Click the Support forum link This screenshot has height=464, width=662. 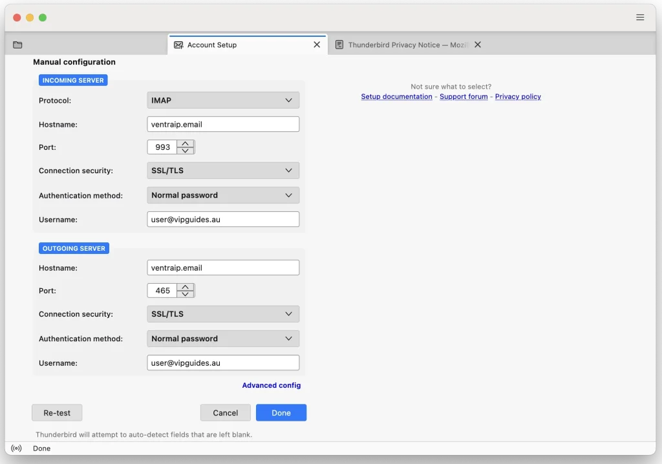click(464, 96)
